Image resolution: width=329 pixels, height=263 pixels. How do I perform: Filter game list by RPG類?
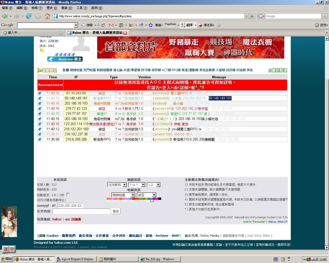[x=176, y=70]
